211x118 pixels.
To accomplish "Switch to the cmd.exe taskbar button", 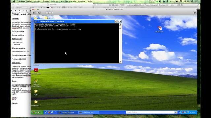I will coord(67,112).
